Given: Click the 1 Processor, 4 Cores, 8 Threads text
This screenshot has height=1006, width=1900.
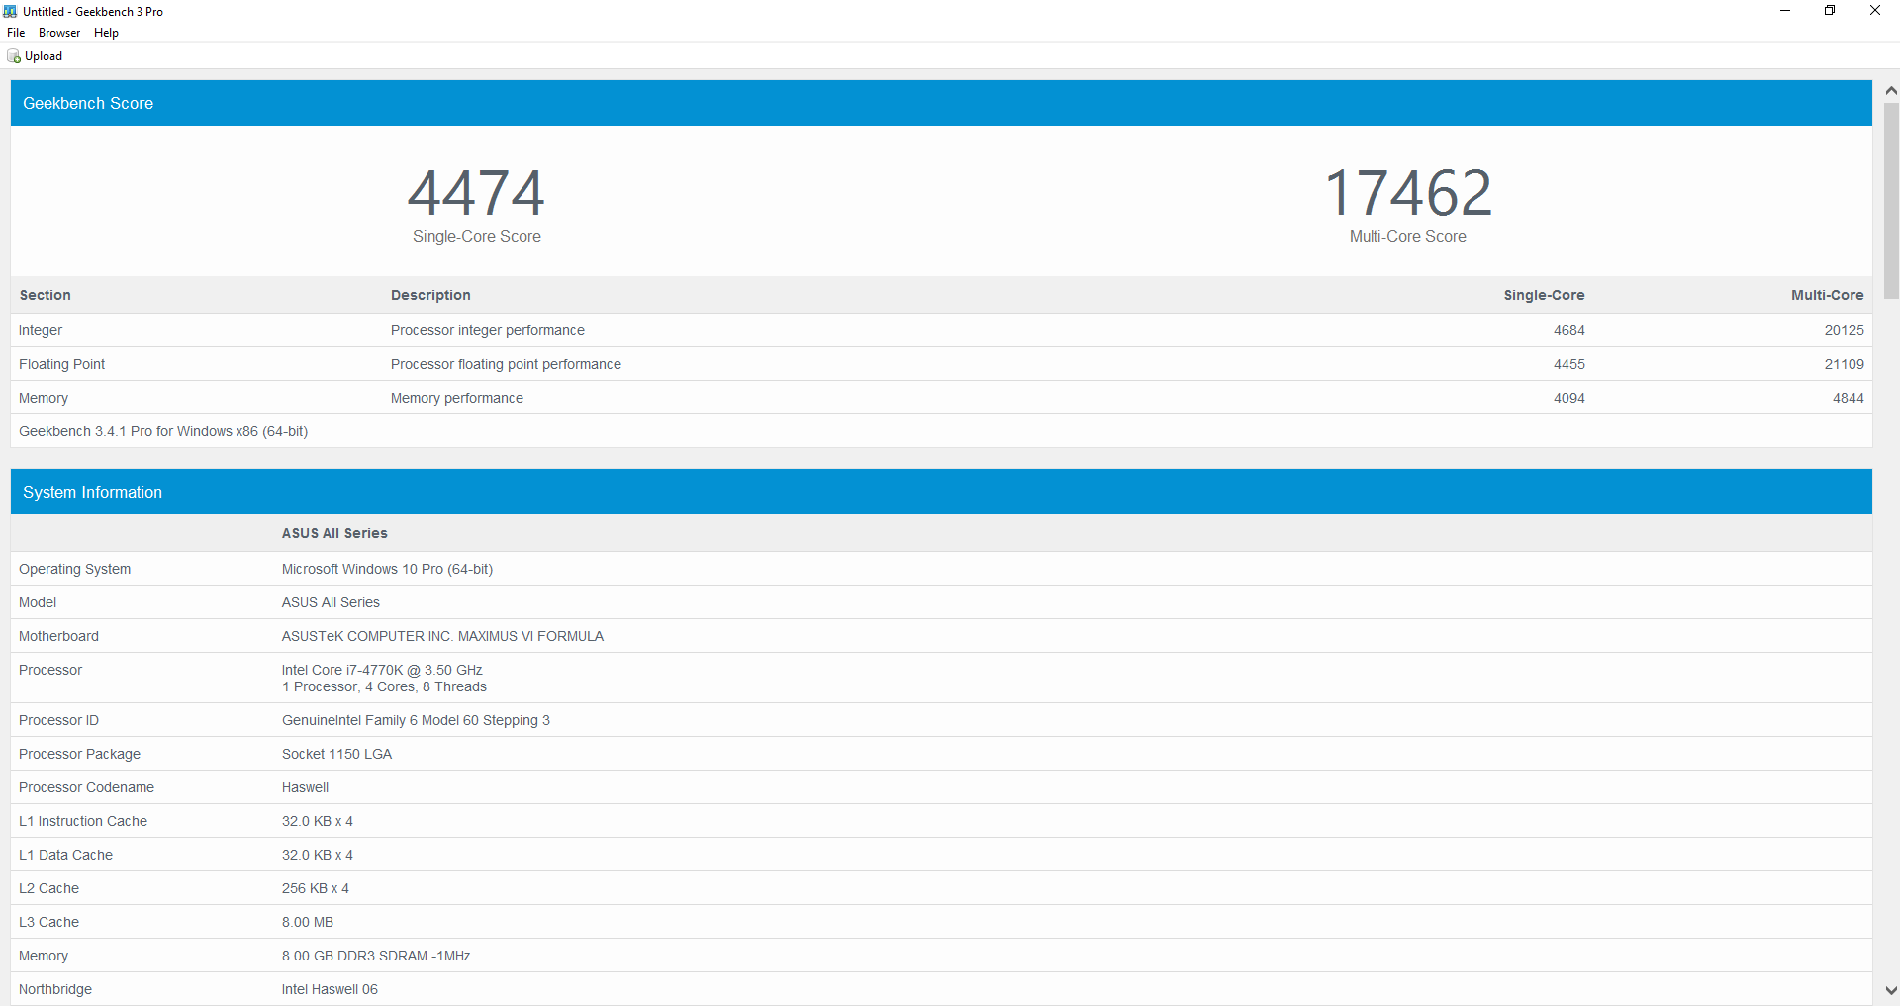Looking at the screenshot, I should click(384, 686).
